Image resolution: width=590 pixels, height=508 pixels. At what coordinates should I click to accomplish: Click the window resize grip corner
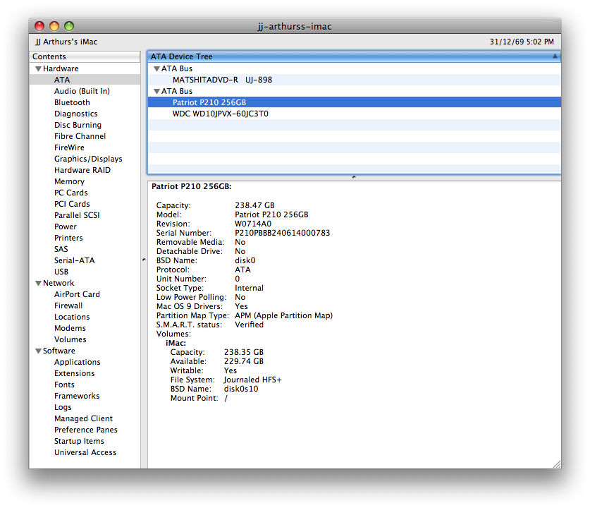556,464
